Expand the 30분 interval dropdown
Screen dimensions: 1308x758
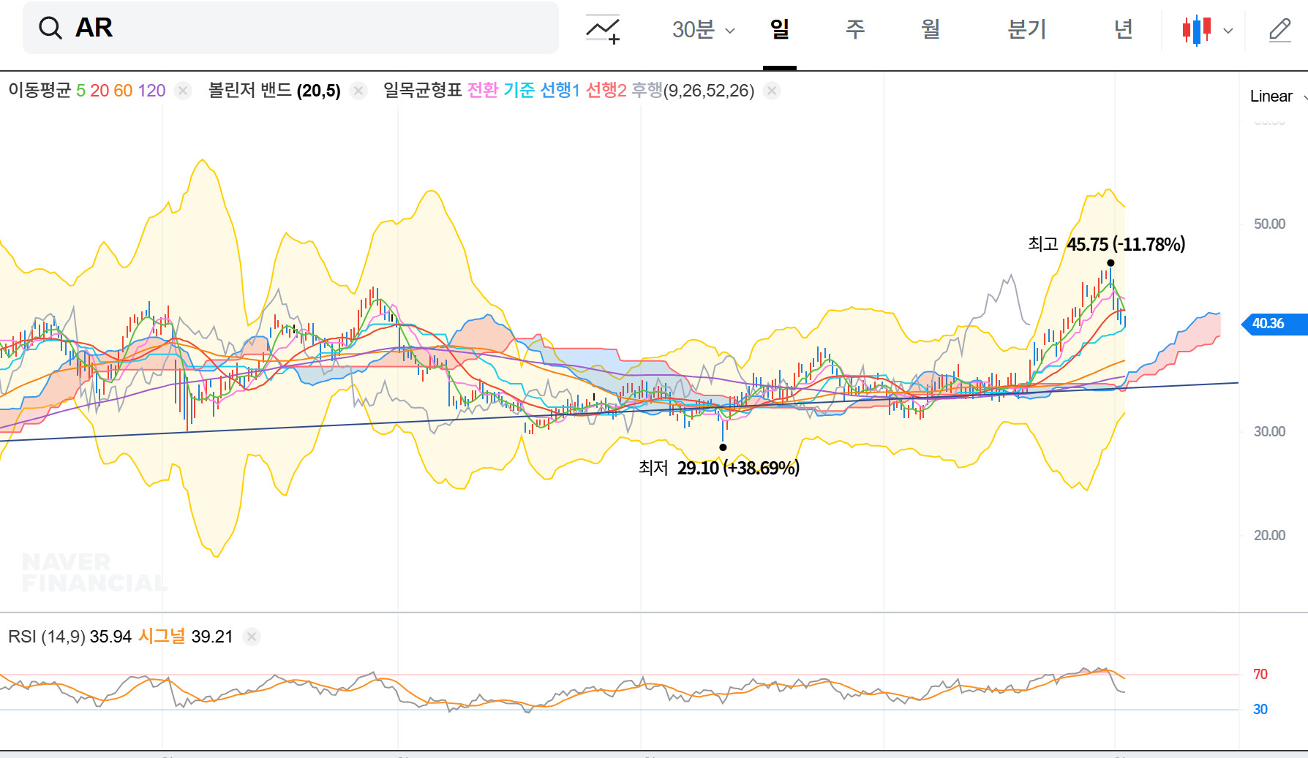pyautogui.click(x=703, y=30)
